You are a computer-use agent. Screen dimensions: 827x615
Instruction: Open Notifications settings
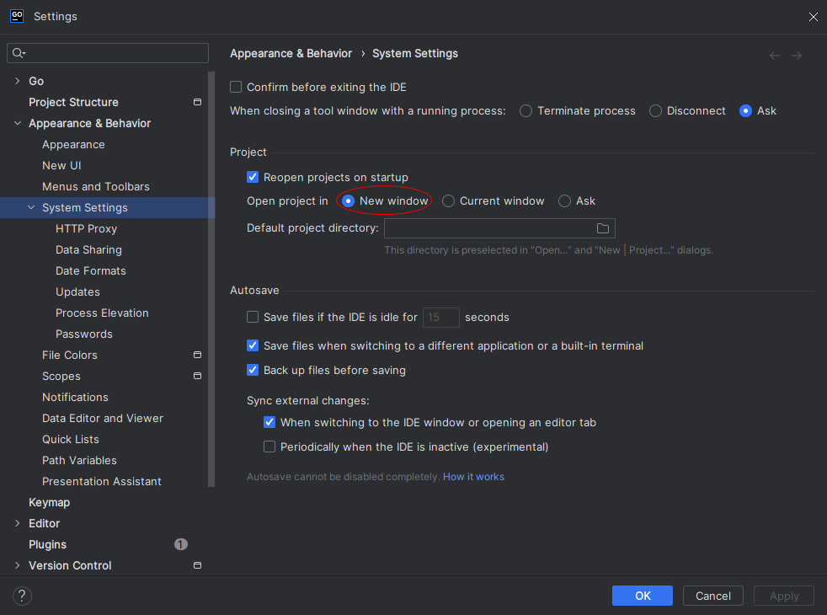tap(75, 397)
